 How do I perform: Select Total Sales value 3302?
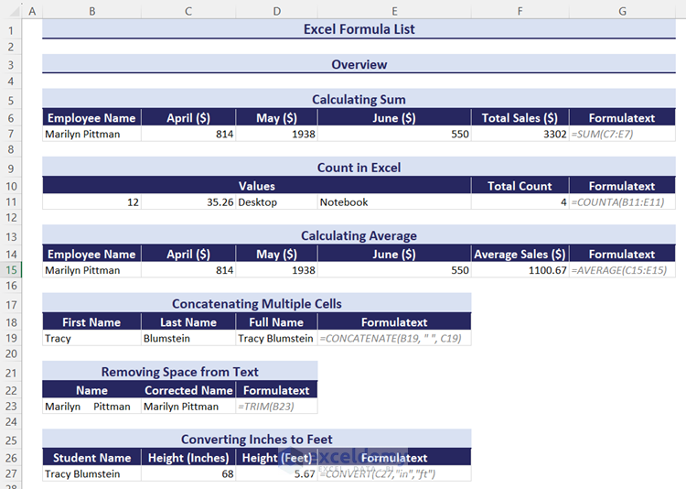click(x=520, y=134)
